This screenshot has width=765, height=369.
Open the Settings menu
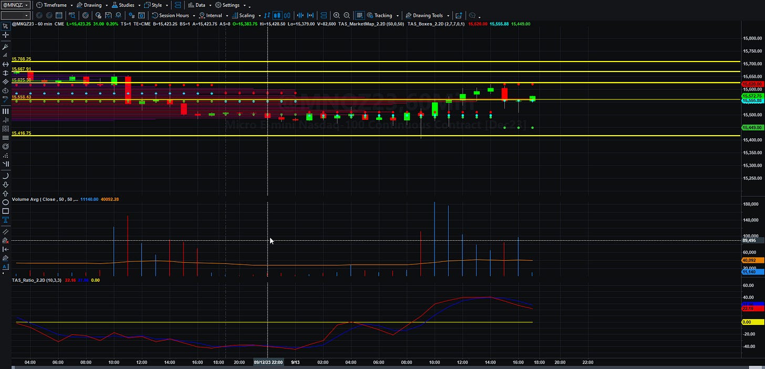(x=230, y=5)
